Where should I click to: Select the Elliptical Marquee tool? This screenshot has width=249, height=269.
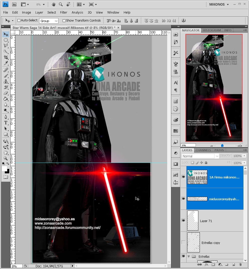point(6,40)
